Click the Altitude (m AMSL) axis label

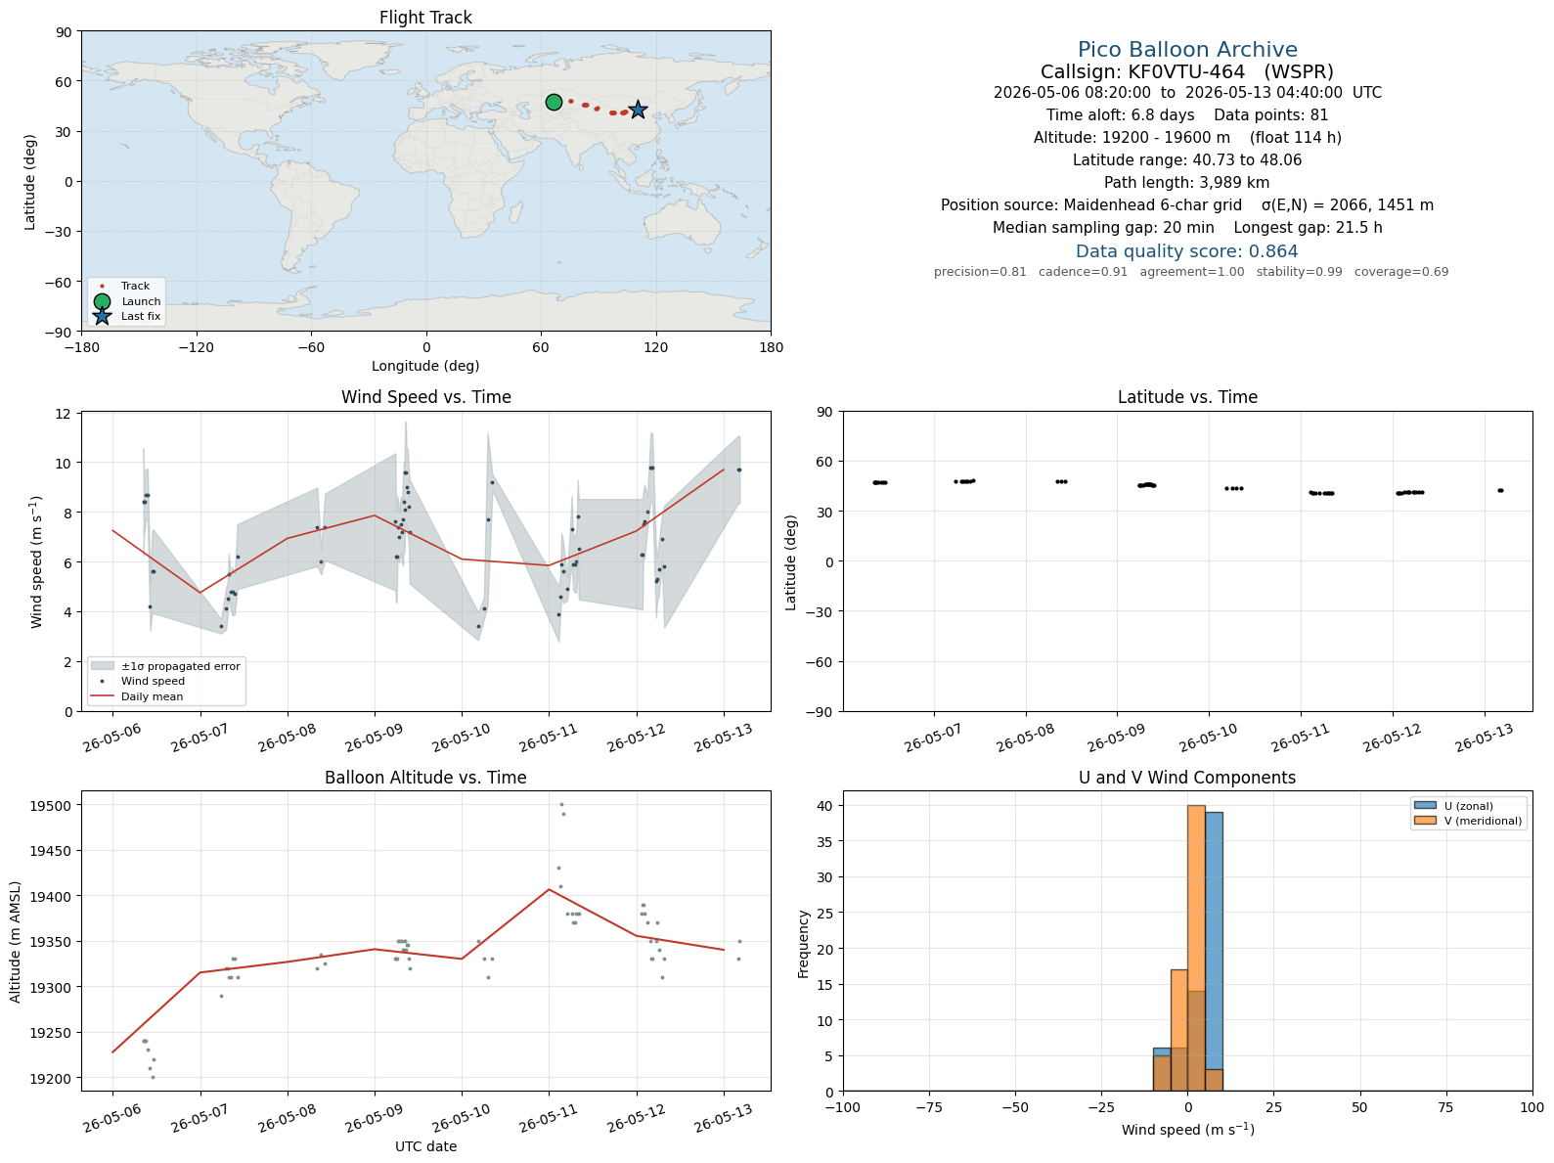[x=16, y=940]
